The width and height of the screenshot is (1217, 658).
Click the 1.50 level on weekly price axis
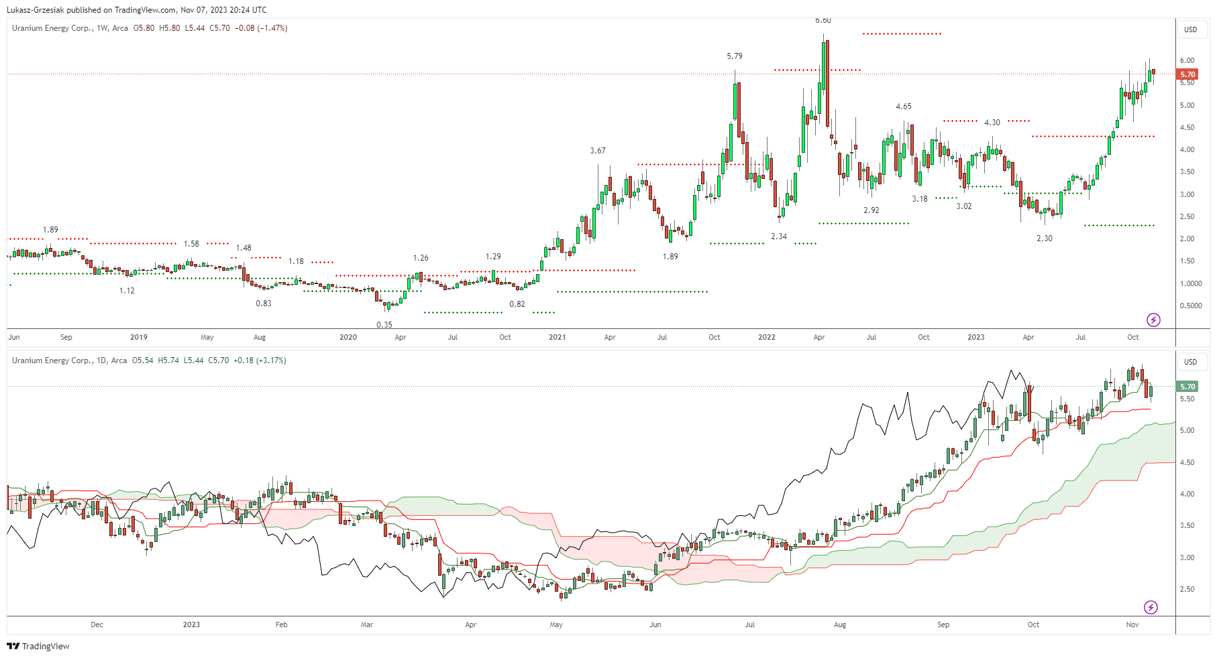(x=1187, y=261)
